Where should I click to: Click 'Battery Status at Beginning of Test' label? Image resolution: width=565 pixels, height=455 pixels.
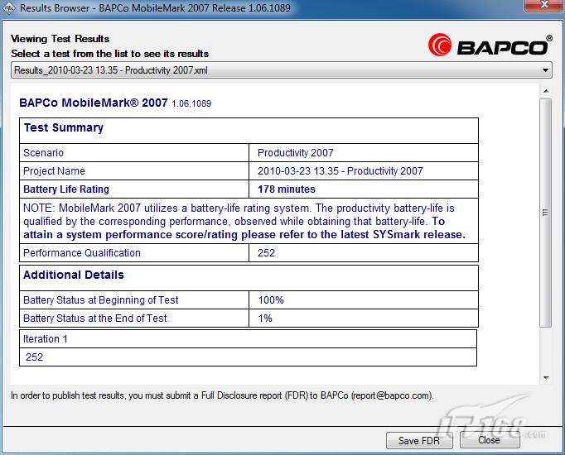[x=100, y=300]
